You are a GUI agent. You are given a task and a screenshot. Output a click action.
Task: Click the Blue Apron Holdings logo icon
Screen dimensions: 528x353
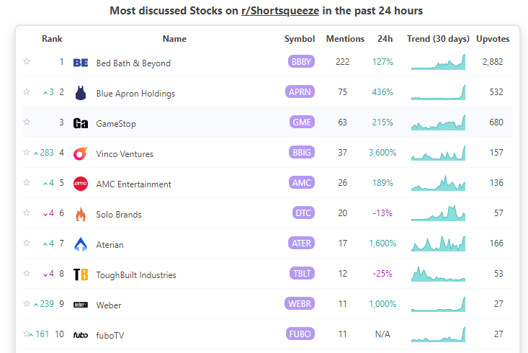[81, 93]
